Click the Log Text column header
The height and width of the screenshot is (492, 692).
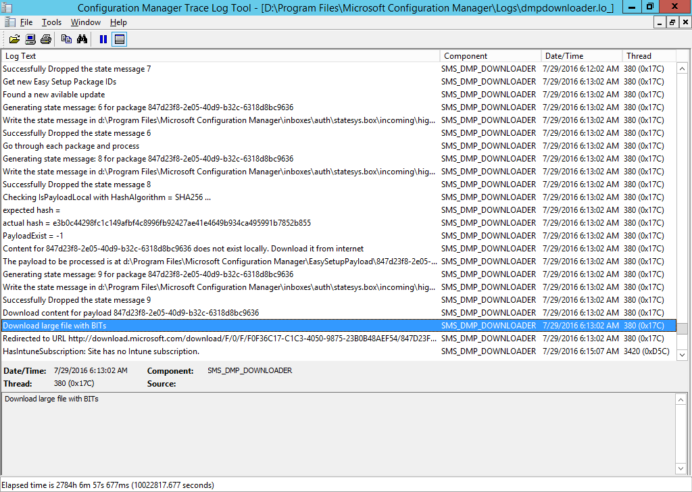pyautogui.click(x=220, y=56)
